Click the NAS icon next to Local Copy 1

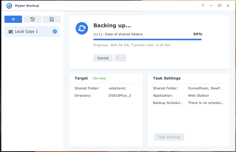coord(10,31)
